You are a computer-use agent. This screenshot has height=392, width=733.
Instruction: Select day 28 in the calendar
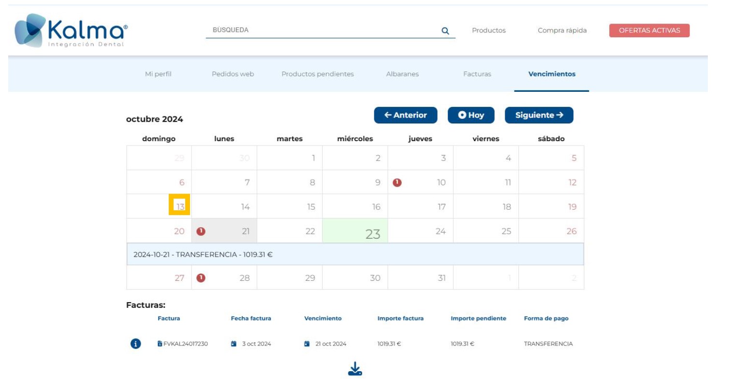pyautogui.click(x=224, y=278)
